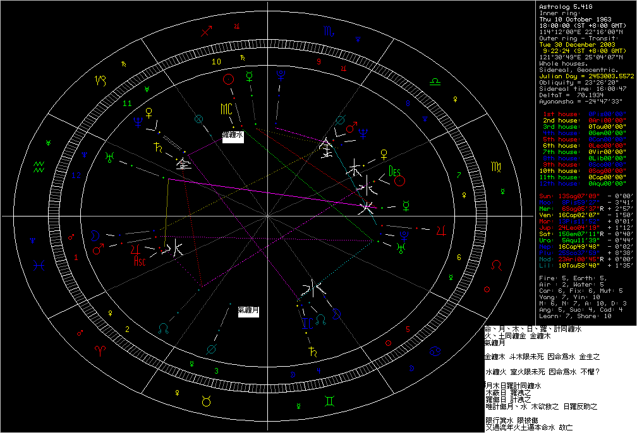Screen dimensions: 637x433
Task: Select the Des descendant label
Action: tap(395, 171)
